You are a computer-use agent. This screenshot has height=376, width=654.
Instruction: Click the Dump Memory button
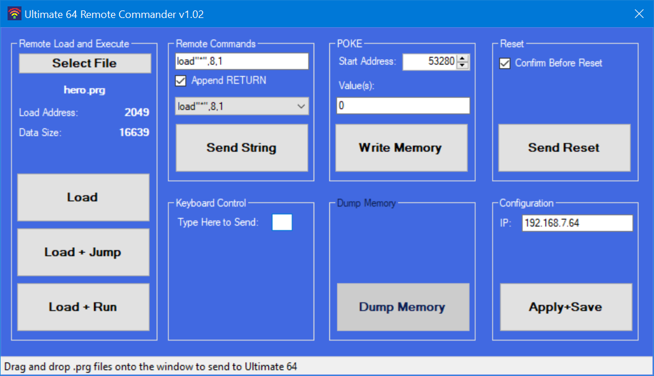[403, 307]
